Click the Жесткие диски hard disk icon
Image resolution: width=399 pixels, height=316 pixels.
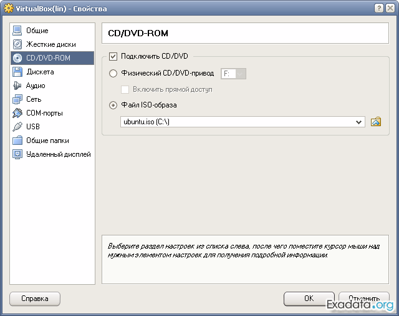pyautogui.click(x=17, y=44)
